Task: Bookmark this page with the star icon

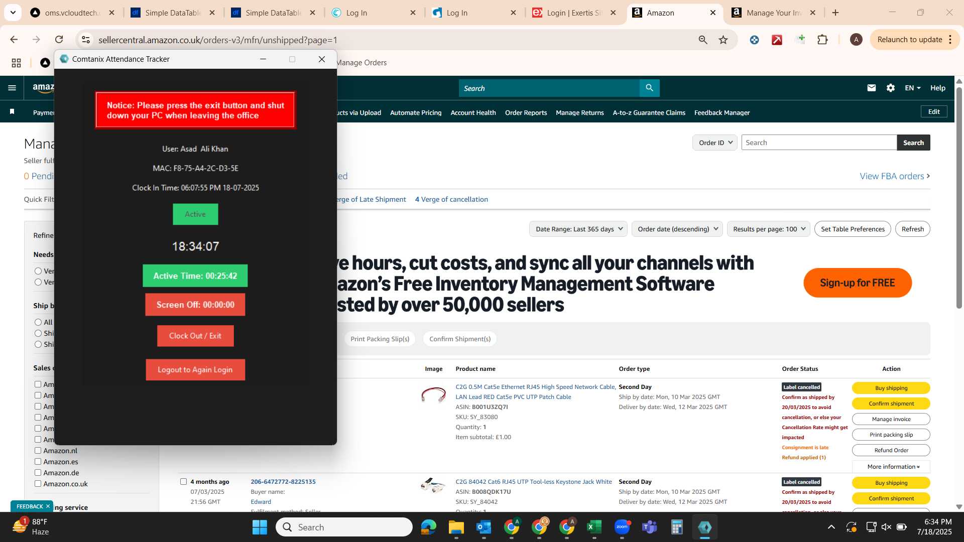Action: point(723,40)
